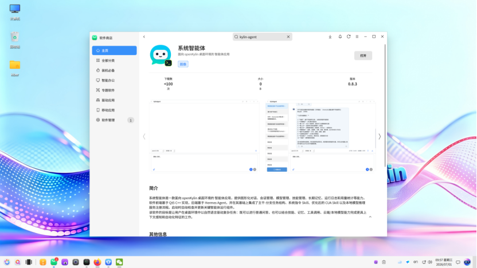
Task: Show the previous screenshot with the left chevron
Action: pos(144,136)
